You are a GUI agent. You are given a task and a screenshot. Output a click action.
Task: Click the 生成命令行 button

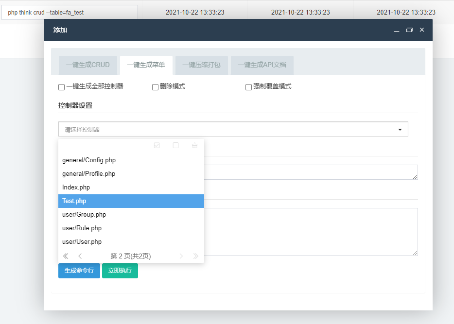79,271
